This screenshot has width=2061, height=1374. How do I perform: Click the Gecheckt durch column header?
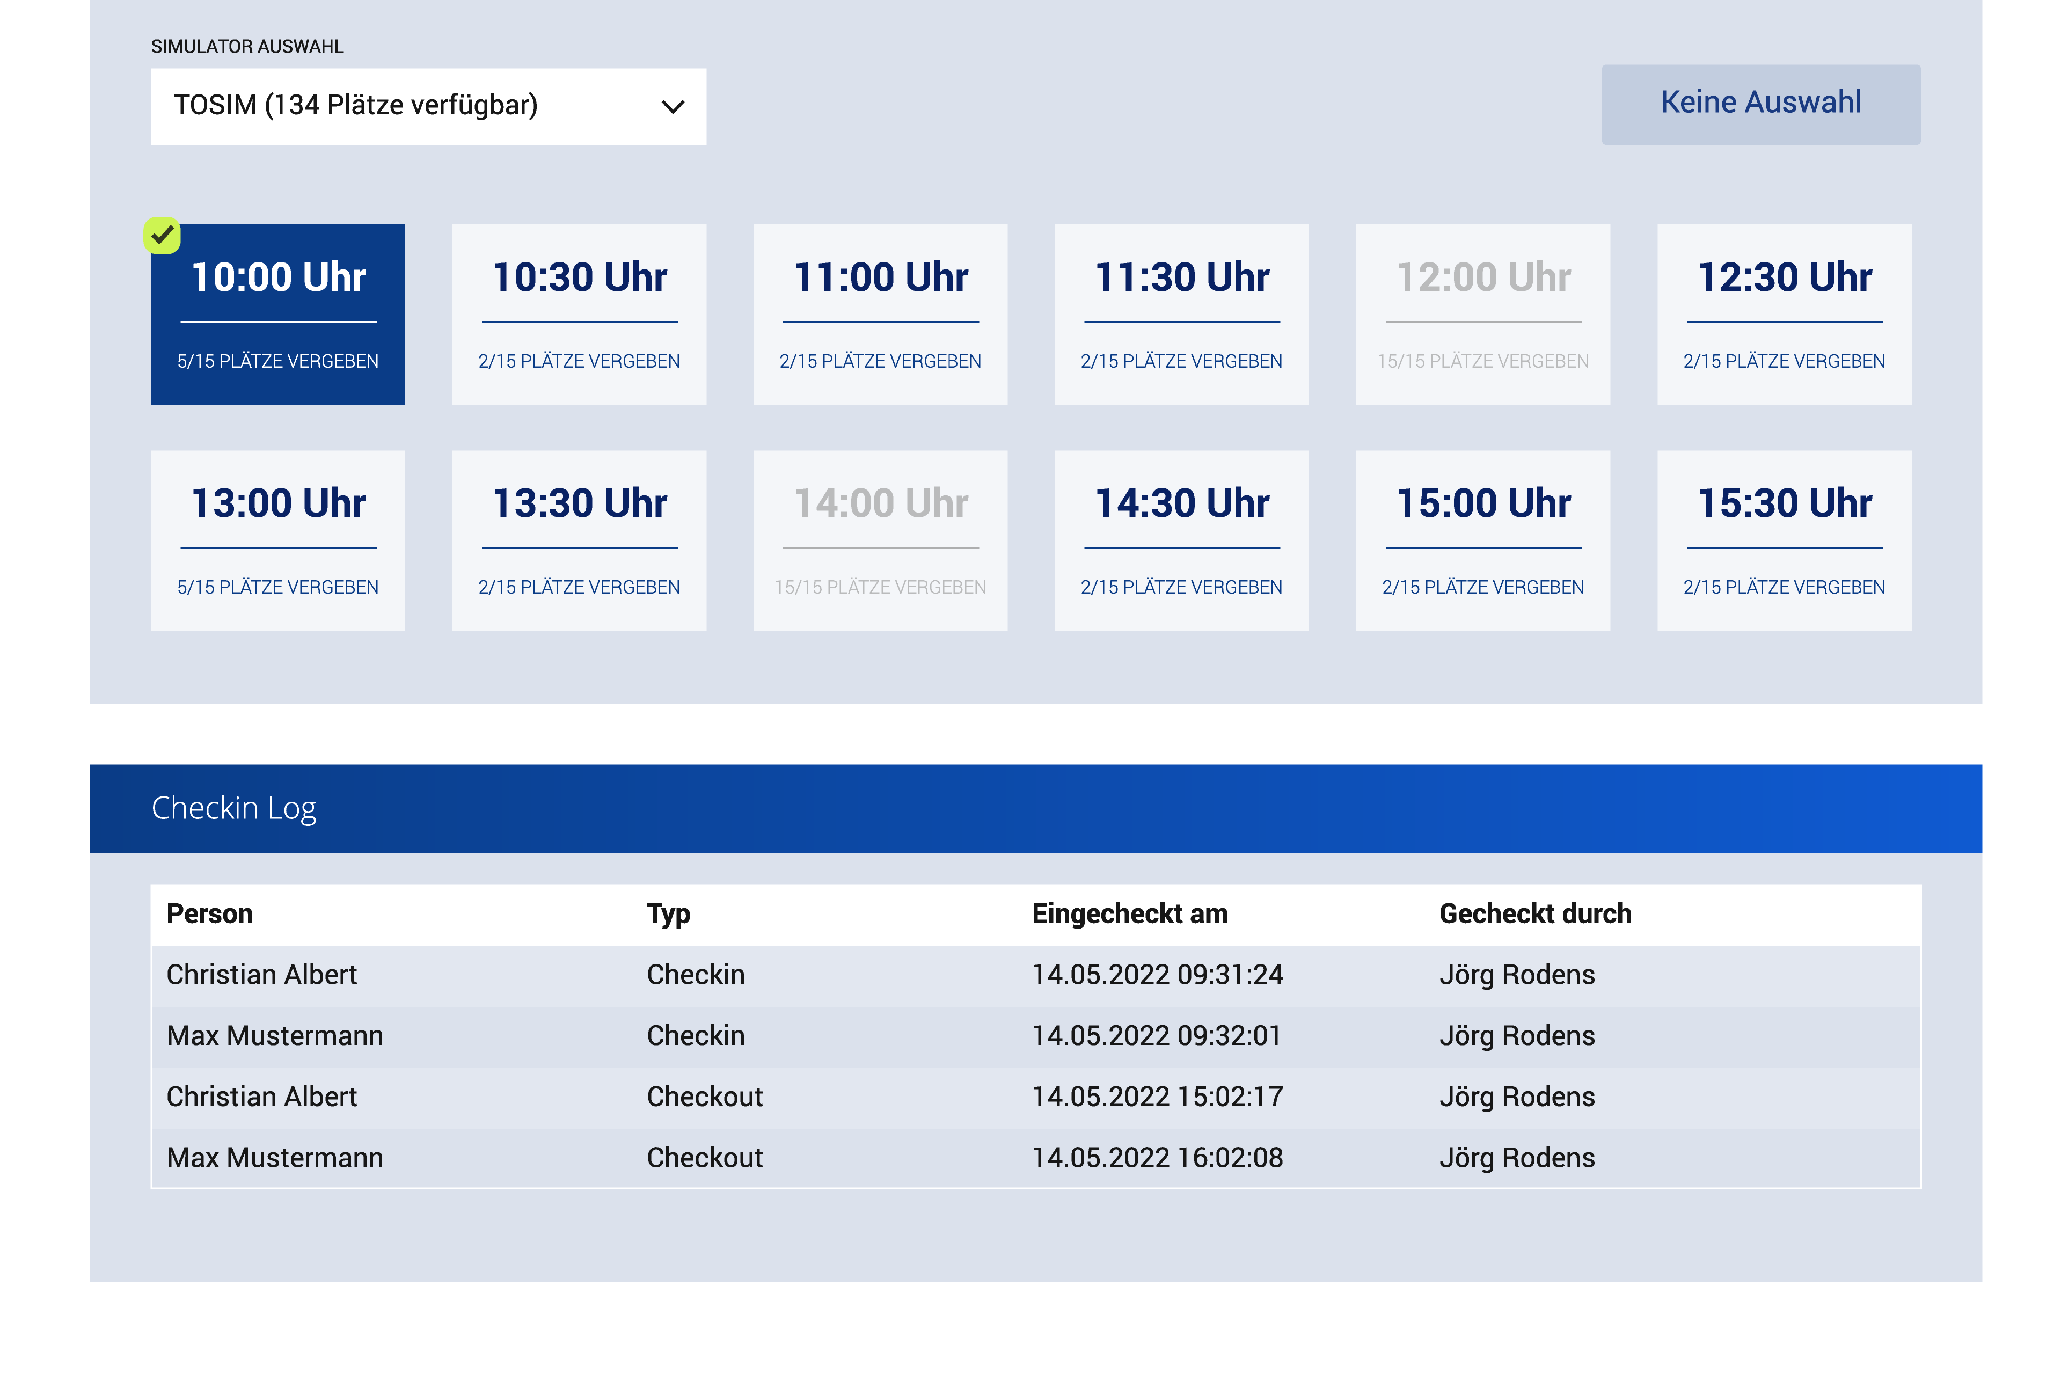click(1535, 914)
